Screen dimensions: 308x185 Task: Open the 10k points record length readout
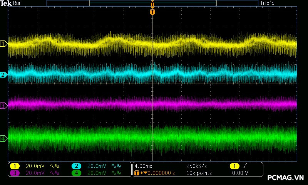[x=199, y=173]
